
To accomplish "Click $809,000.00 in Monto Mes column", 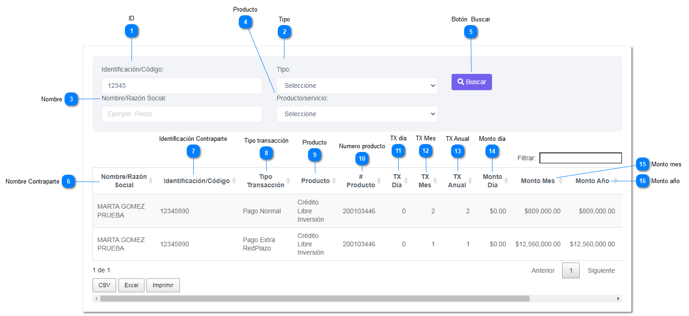I will point(542,211).
